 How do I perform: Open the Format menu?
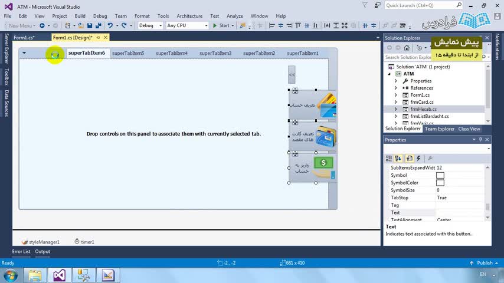(142, 16)
